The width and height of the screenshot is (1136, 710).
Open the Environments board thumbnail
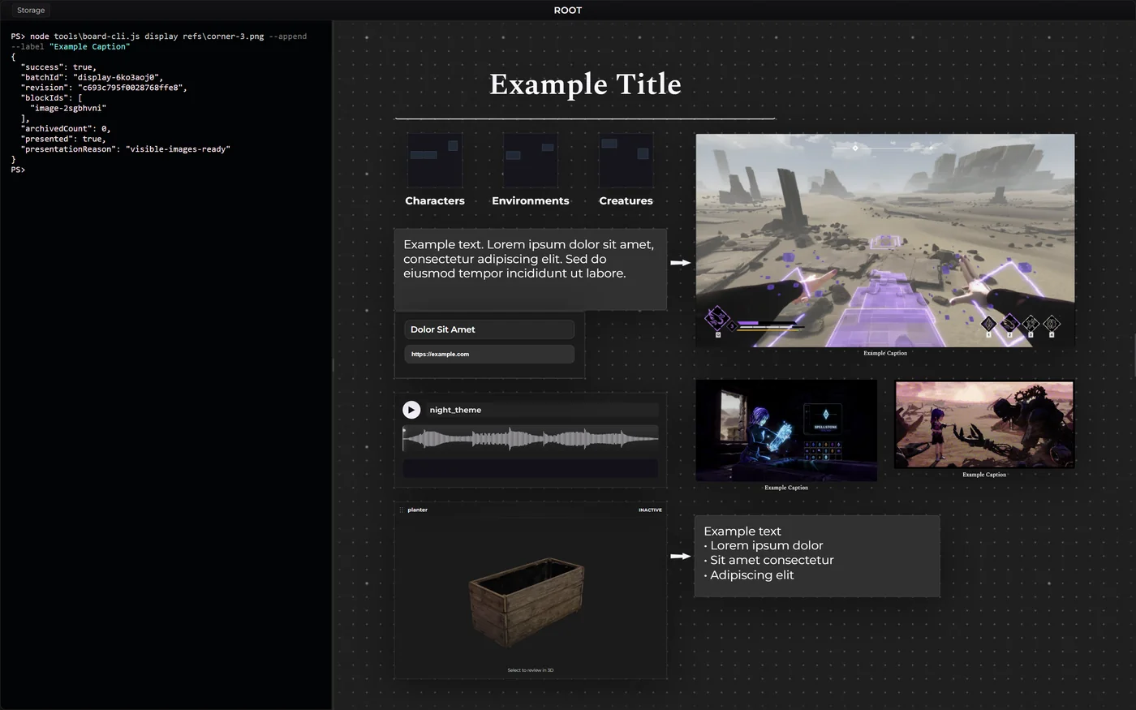pos(530,160)
